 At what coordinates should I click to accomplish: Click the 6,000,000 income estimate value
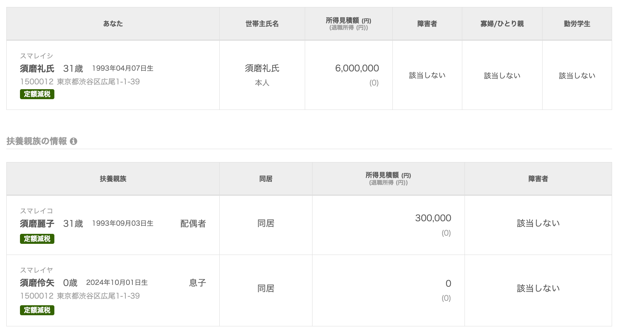357,68
